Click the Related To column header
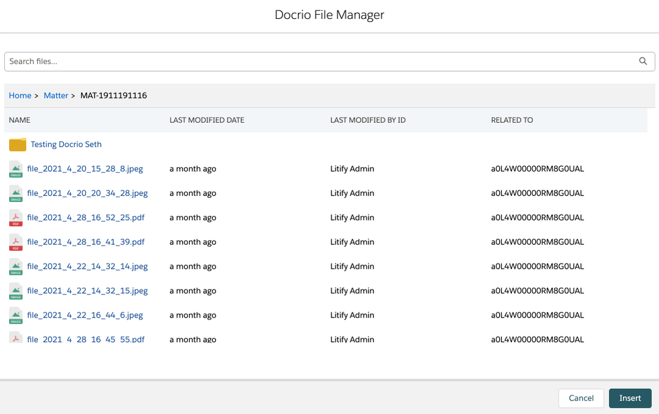659x414 pixels. (x=512, y=120)
